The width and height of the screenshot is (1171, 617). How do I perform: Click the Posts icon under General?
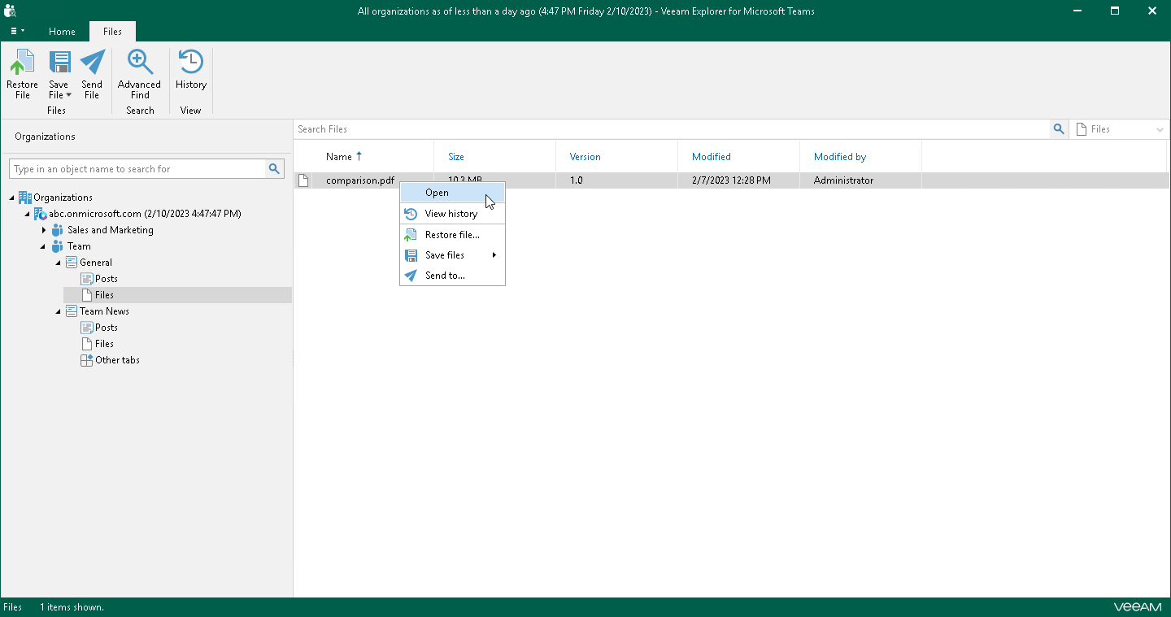pos(87,279)
